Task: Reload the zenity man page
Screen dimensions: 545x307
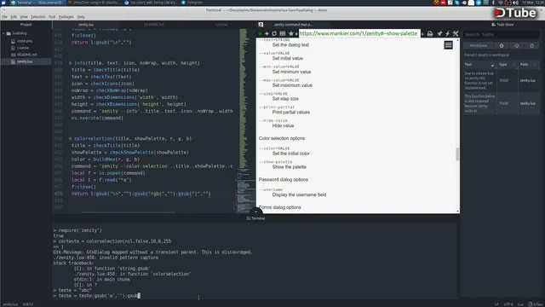Action: tap(274, 34)
